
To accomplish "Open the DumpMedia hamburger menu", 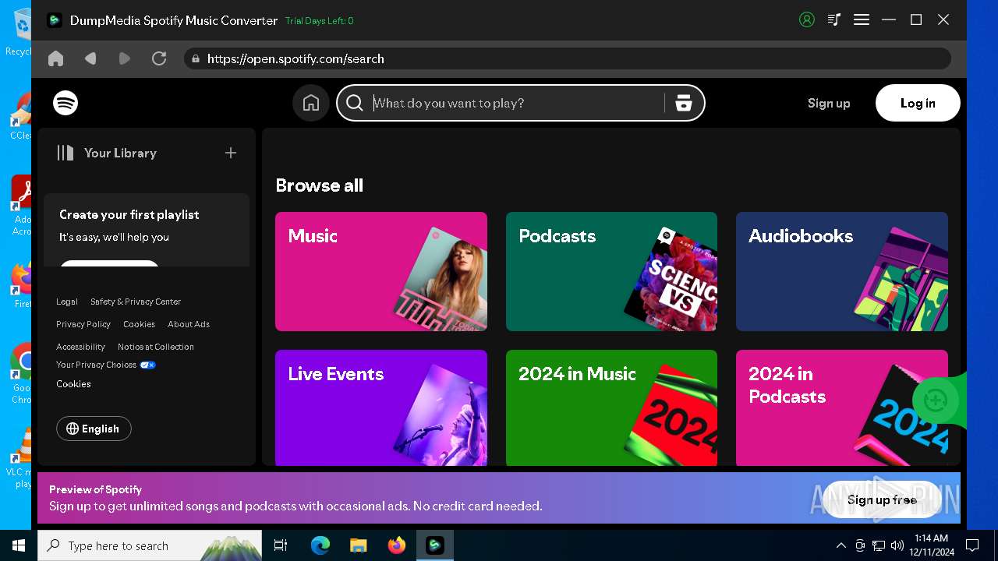I will pyautogui.click(x=862, y=20).
